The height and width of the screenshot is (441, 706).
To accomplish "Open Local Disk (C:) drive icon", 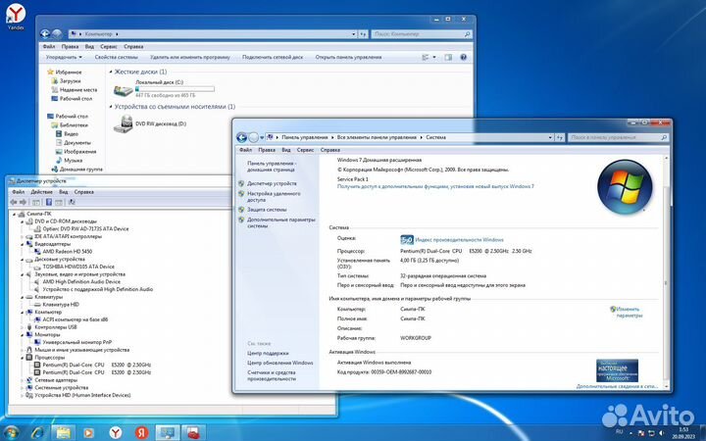I will (x=123, y=89).
